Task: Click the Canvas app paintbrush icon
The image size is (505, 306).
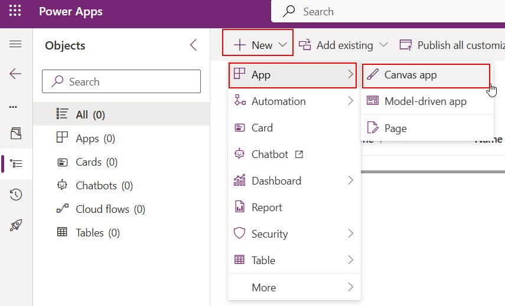Action: (x=372, y=74)
